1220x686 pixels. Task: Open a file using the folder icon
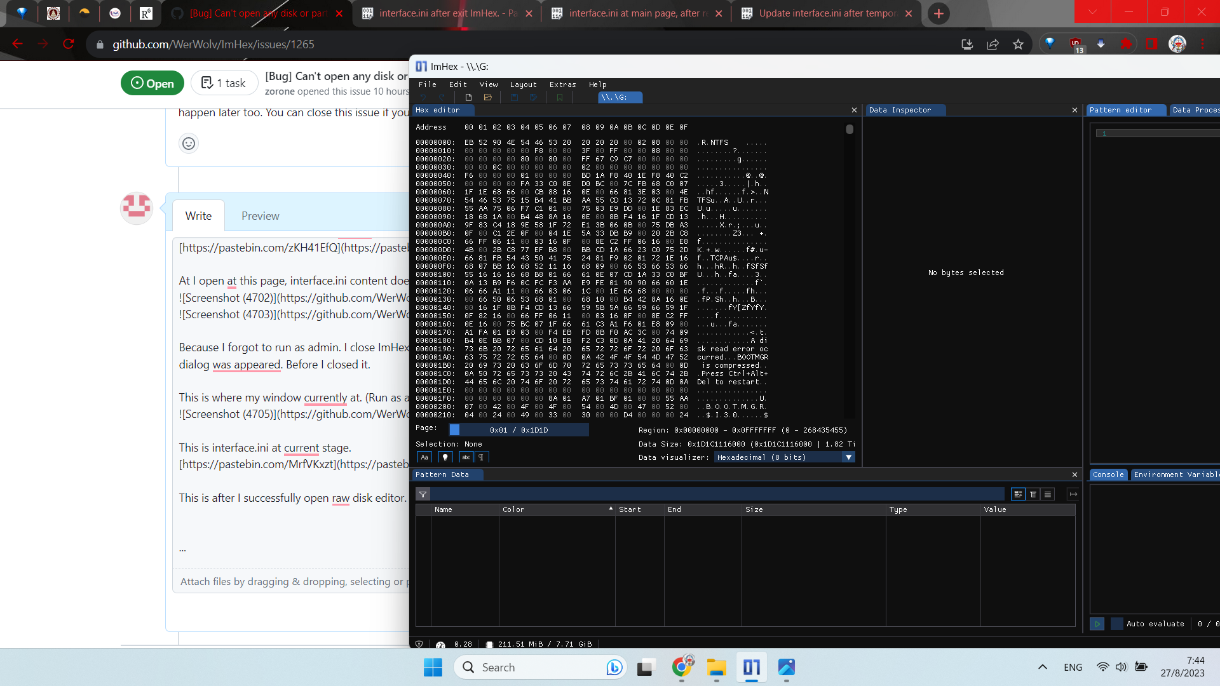(x=487, y=97)
